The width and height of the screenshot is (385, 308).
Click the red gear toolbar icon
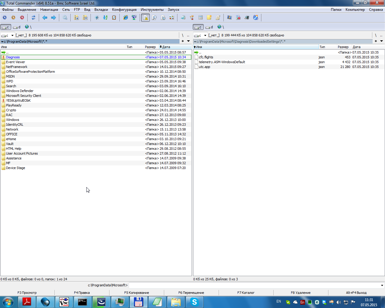pos(22,18)
